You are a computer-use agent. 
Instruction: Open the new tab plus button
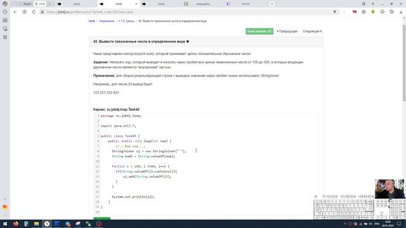pyautogui.click(x=272, y=4)
